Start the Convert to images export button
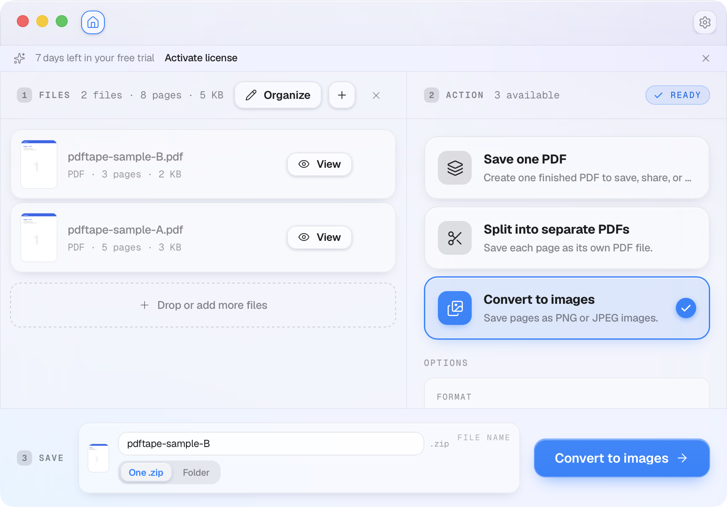The width and height of the screenshot is (727, 507). coord(622,458)
